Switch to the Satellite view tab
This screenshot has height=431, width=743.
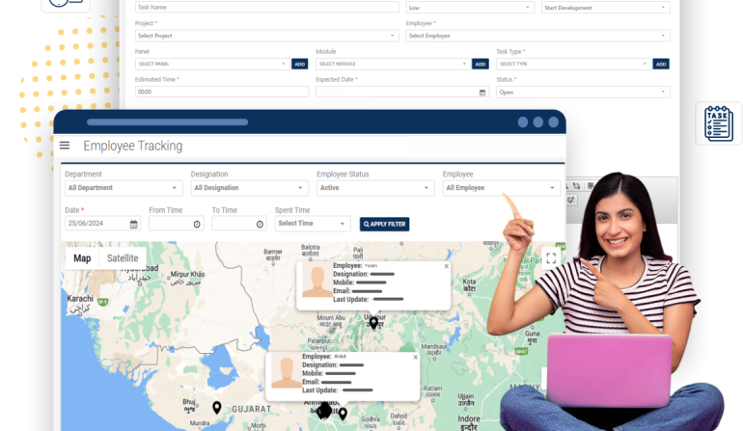point(123,258)
